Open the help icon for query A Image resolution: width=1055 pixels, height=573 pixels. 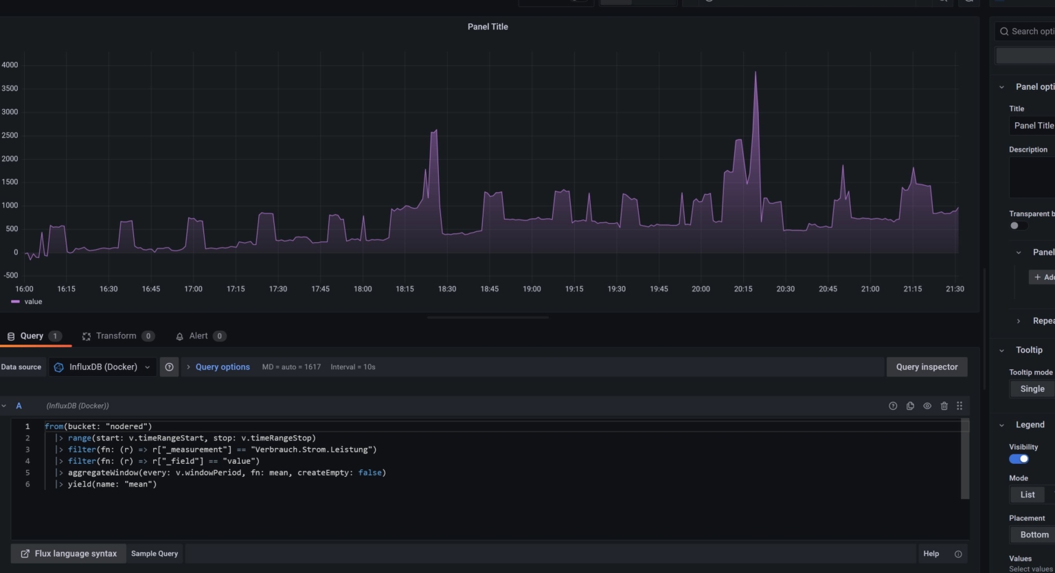tap(893, 406)
